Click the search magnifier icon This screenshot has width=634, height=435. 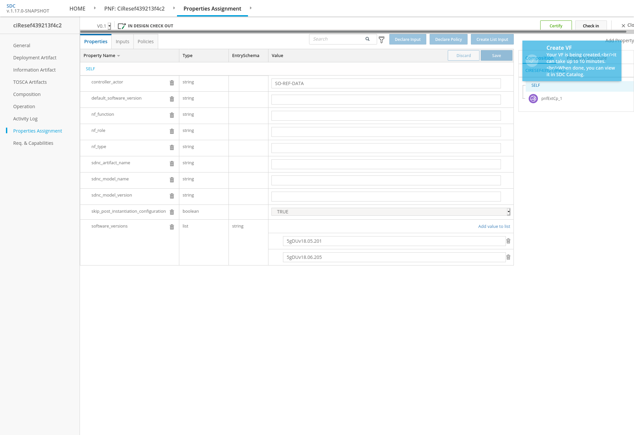368,39
